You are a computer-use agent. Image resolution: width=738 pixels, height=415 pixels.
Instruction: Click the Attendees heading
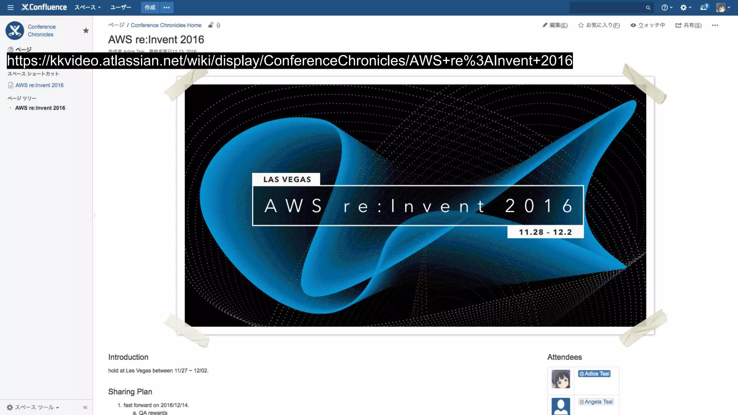point(564,357)
